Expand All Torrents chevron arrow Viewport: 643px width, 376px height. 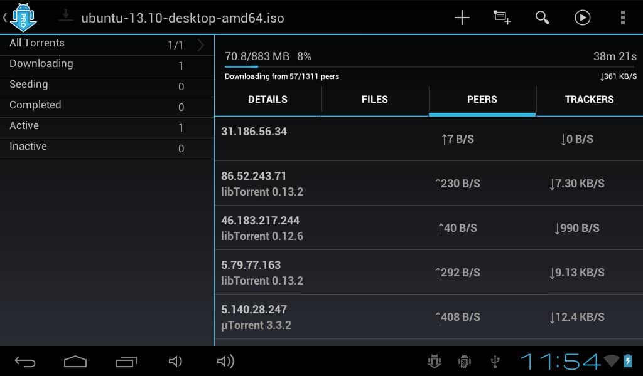201,44
